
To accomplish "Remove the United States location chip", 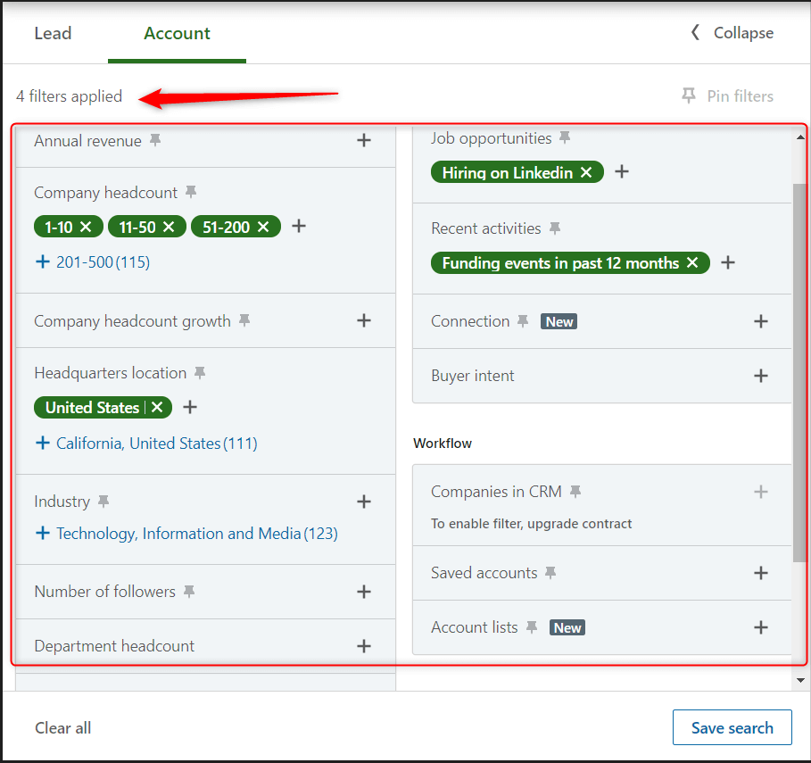I will (157, 407).
